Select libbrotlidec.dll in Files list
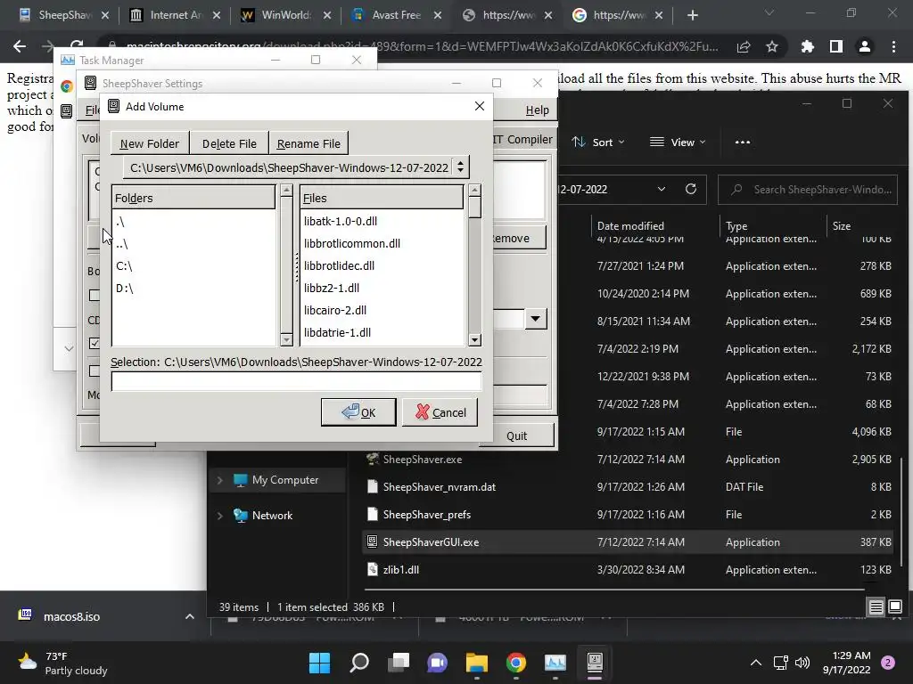Image resolution: width=913 pixels, height=684 pixels. pyautogui.click(x=339, y=265)
